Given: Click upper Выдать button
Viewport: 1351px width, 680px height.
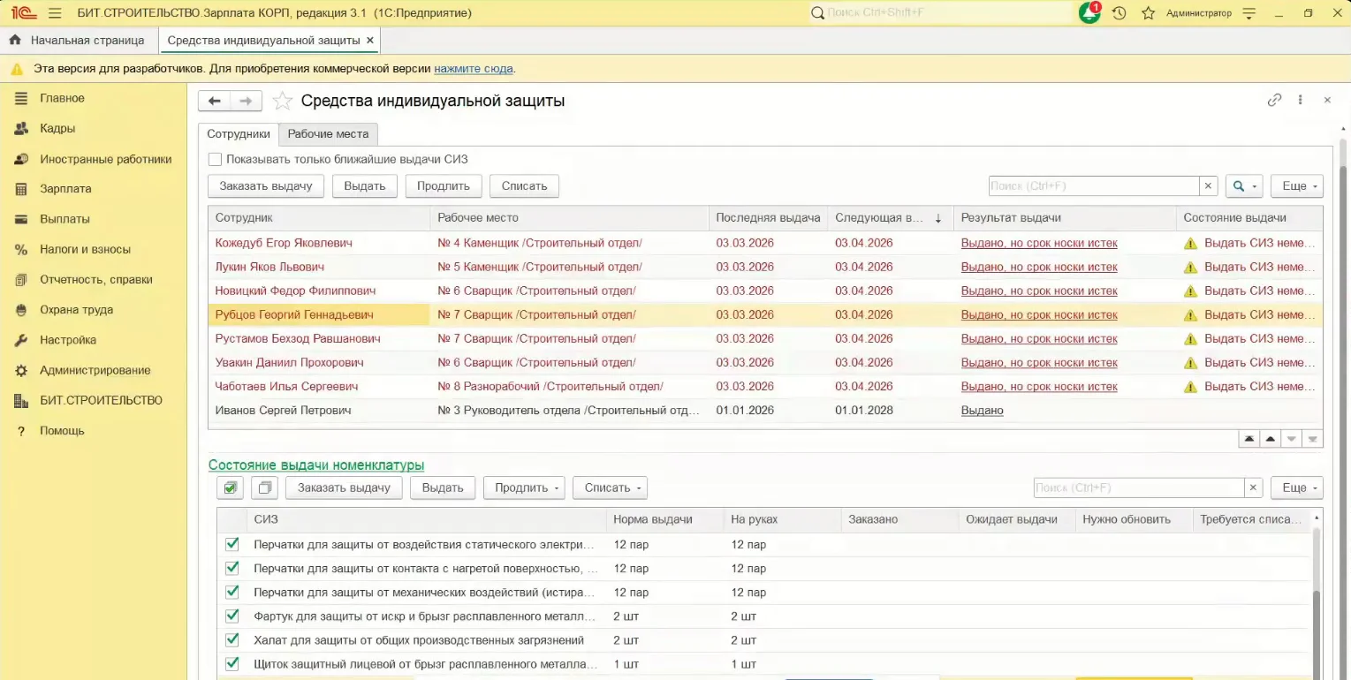Looking at the screenshot, I should (364, 186).
